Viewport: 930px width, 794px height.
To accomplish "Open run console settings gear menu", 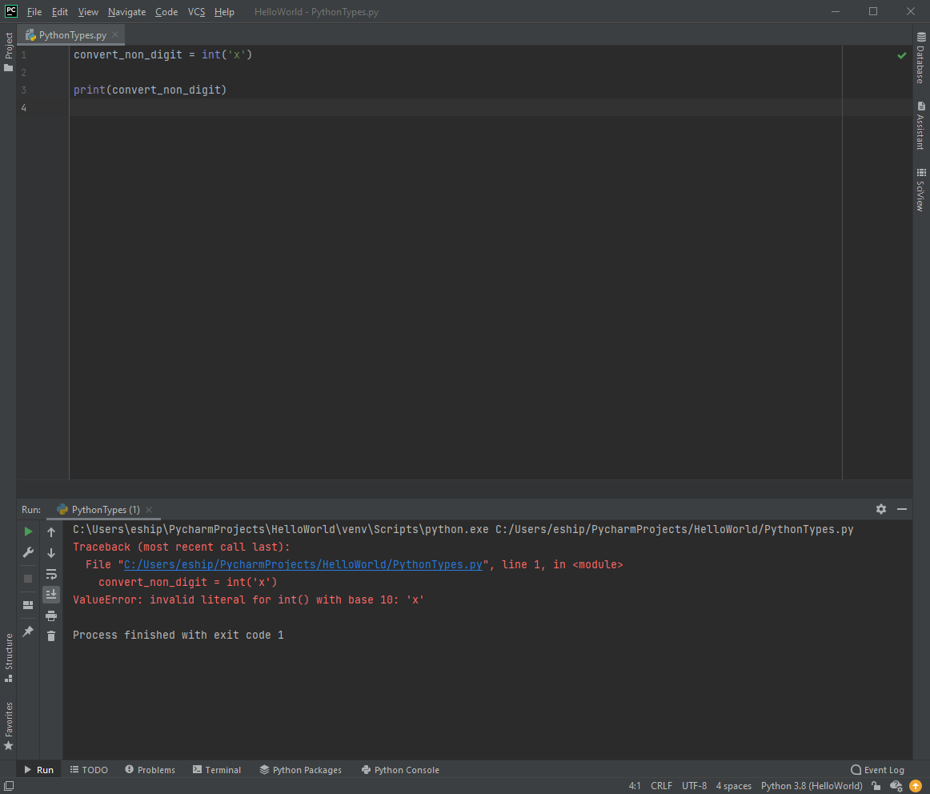I will point(880,509).
